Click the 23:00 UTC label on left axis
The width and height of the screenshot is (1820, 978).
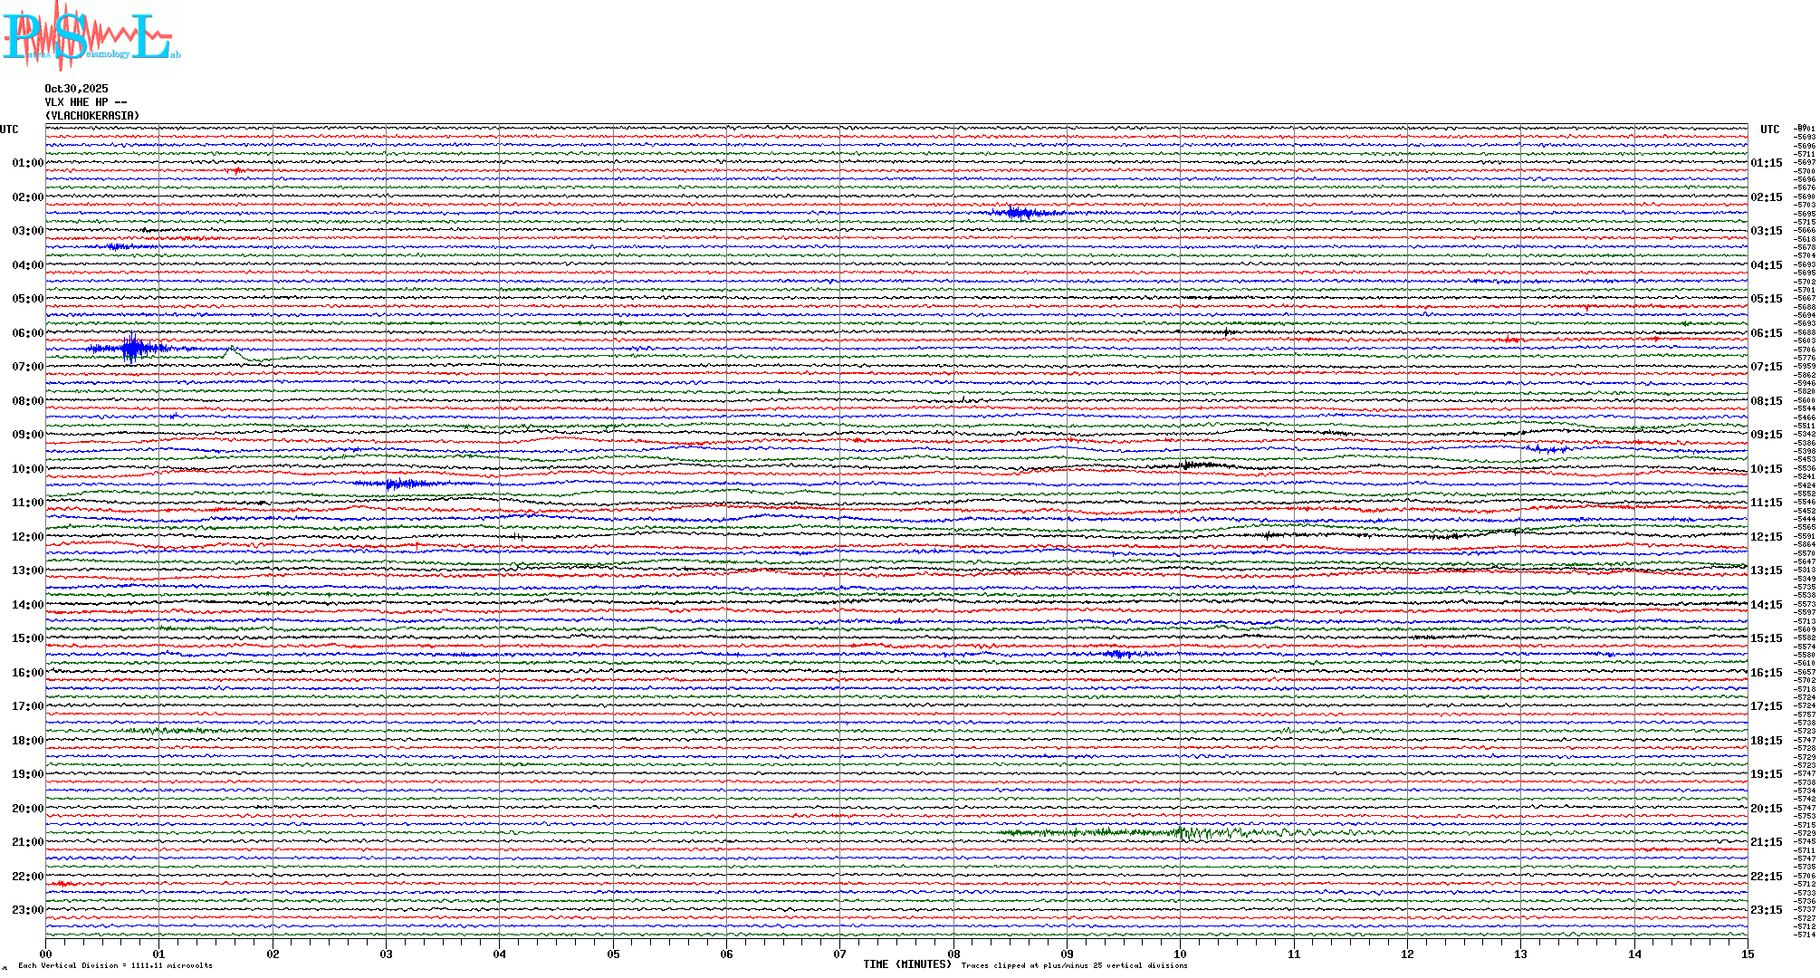tap(27, 910)
